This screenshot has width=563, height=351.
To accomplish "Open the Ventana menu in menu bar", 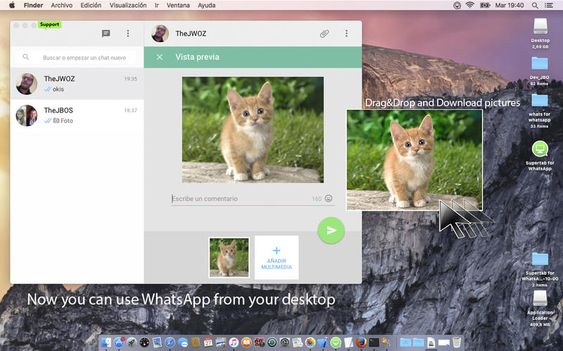I will (177, 5).
